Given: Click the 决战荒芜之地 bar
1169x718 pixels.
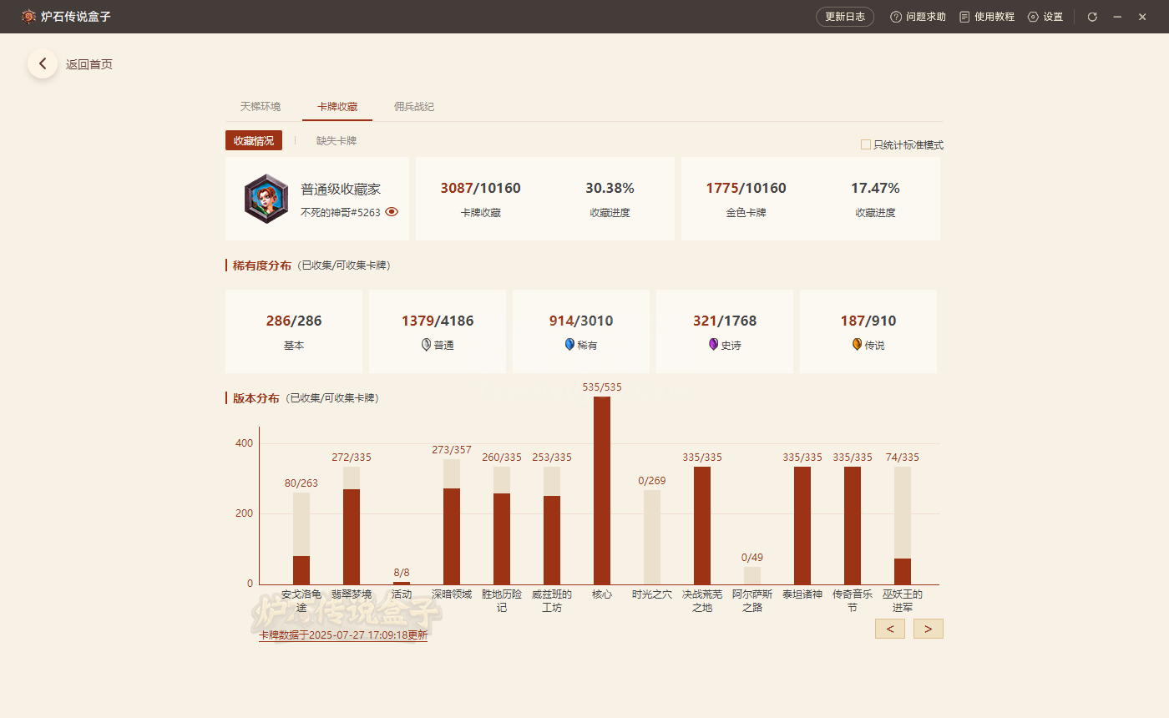Looking at the screenshot, I should click(x=702, y=526).
